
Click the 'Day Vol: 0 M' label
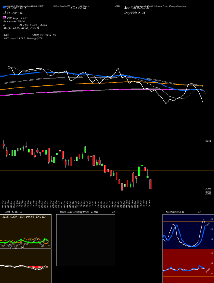[x=134, y=12]
